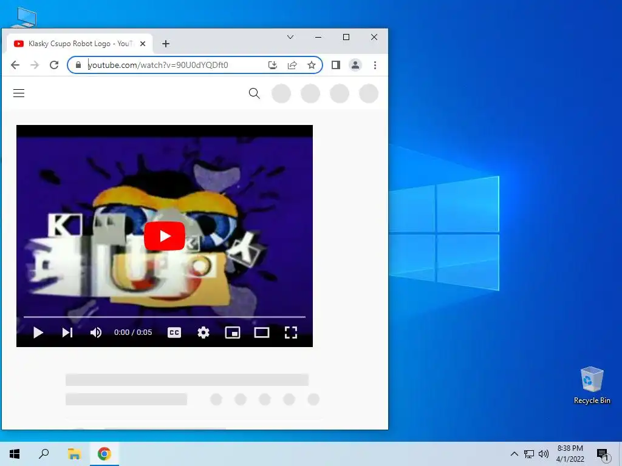Launch File Explorer from the taskbar
The height and width of the screenshot is (466, 622).
tap(74, 454)
